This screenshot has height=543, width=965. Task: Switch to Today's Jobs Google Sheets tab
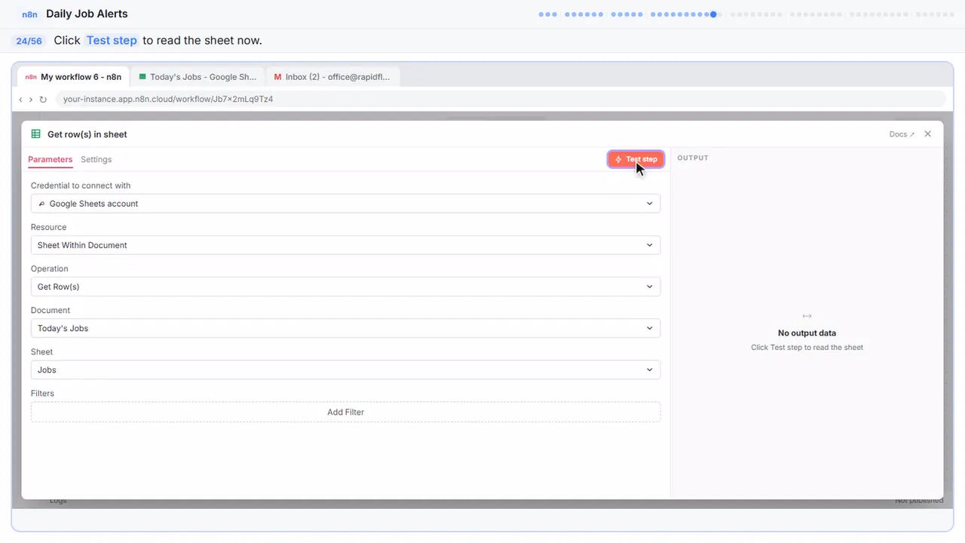[198, 77]
